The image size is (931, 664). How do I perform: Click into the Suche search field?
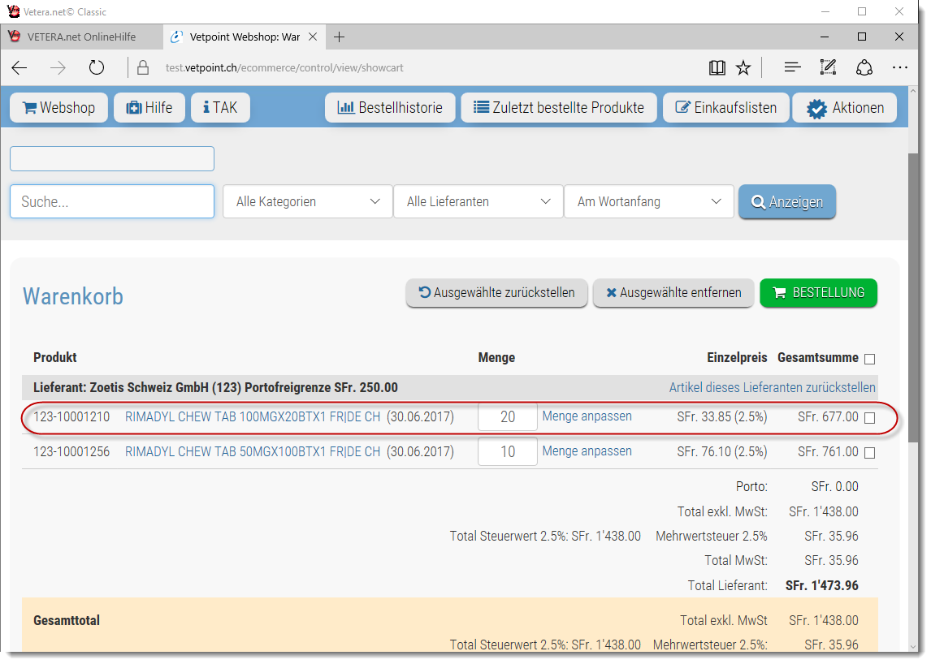coord(112,201)
